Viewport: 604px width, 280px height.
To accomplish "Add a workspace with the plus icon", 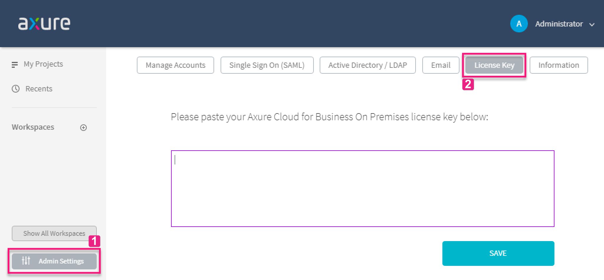I will (x=83, y=128).
